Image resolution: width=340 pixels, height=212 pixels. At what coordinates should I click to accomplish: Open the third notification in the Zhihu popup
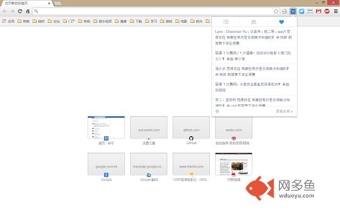pos(253,72)
